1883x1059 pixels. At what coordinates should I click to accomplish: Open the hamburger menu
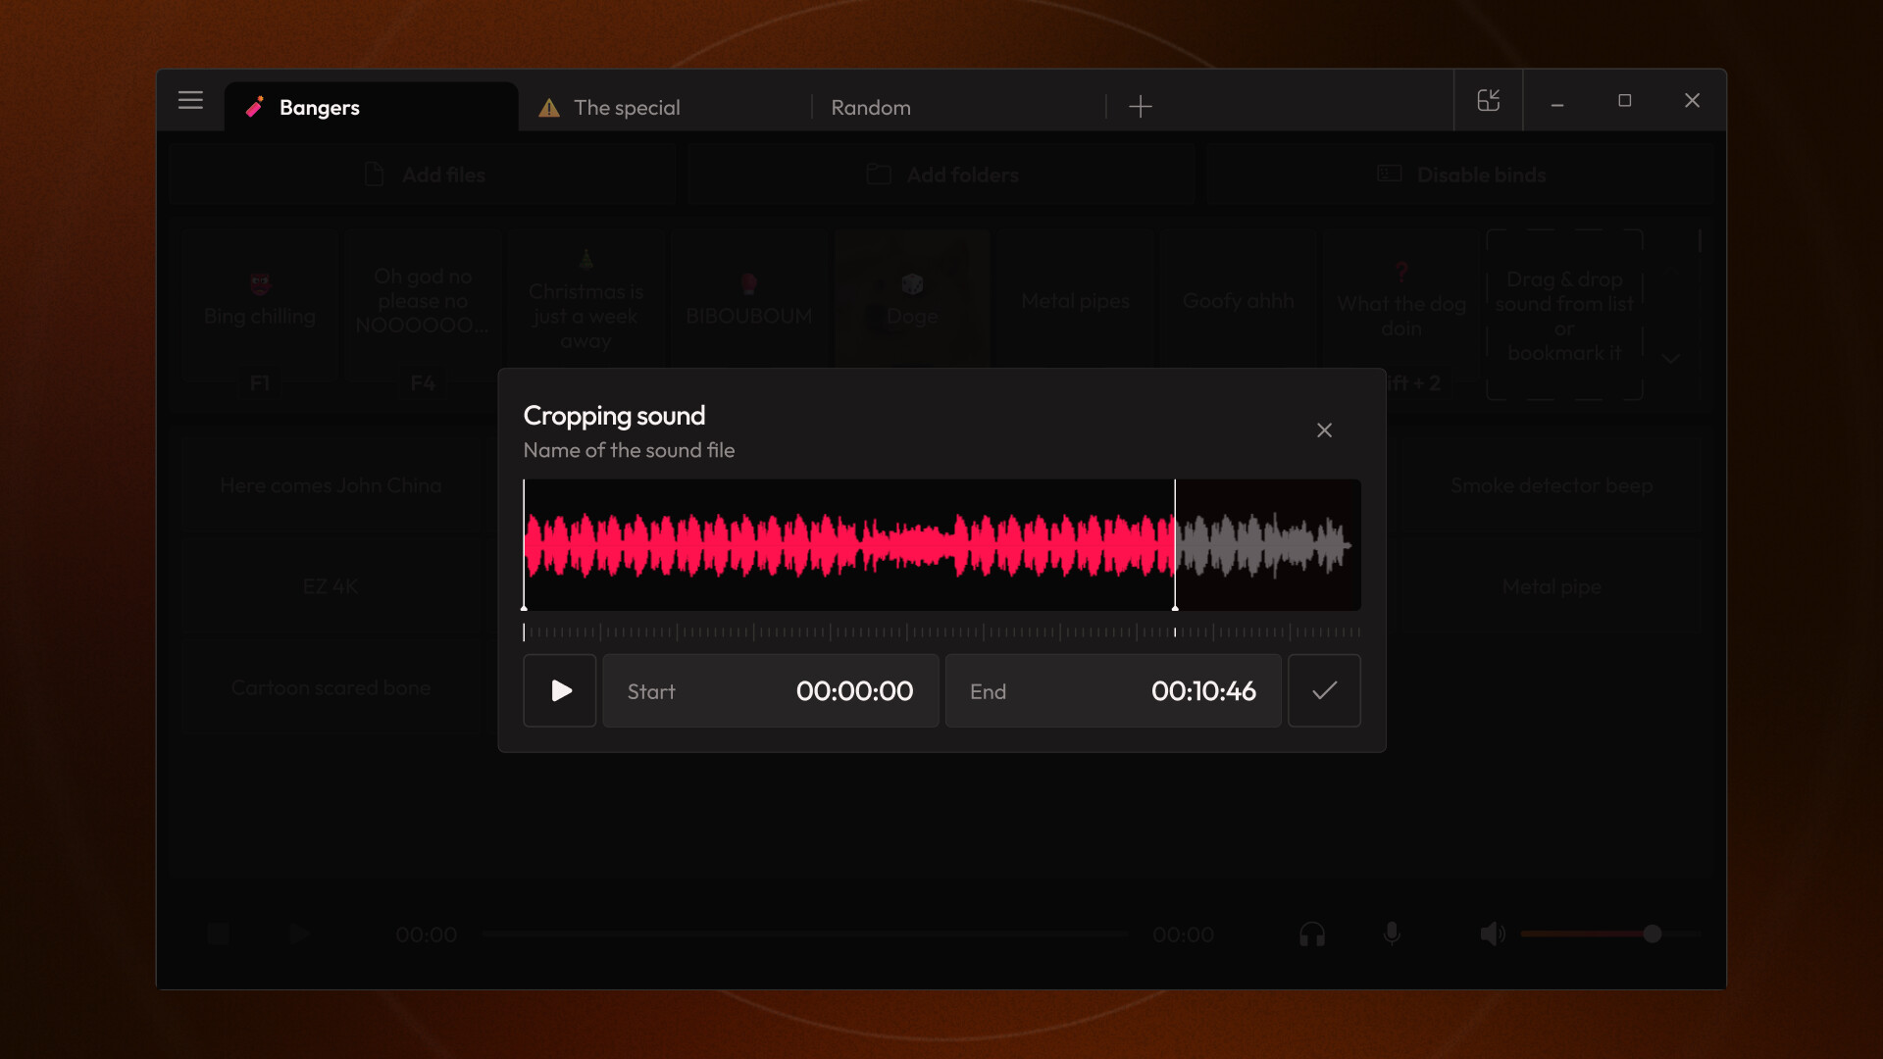pyautogui.click(x=190, y=100)
